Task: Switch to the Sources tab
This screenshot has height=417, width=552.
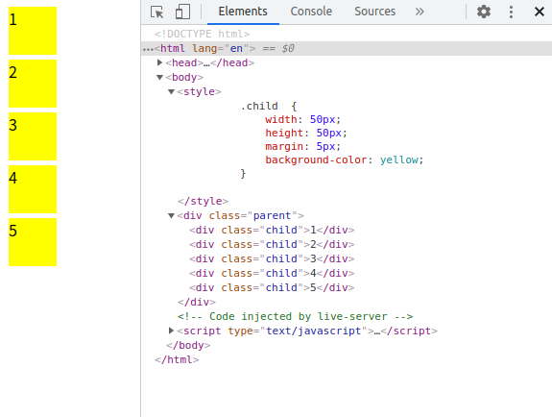Action: (375, 12)
